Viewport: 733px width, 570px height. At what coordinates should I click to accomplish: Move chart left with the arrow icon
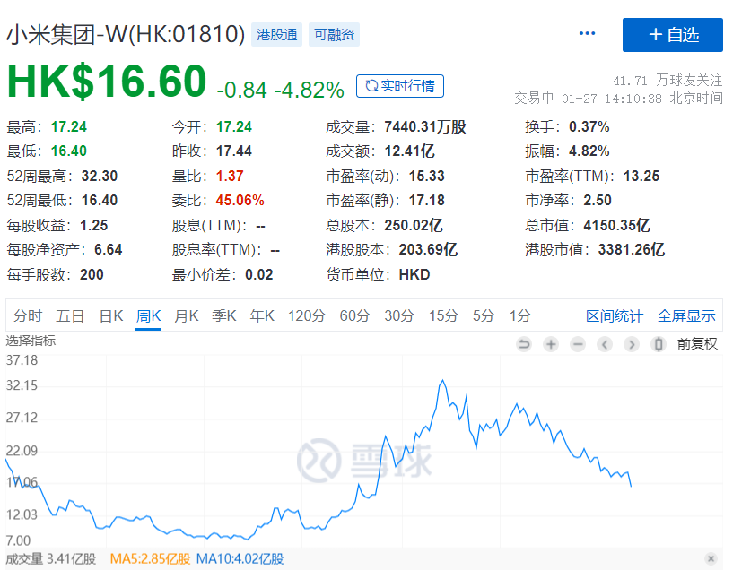605,344
